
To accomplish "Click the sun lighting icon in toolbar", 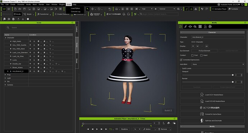I will coord(156,9).
